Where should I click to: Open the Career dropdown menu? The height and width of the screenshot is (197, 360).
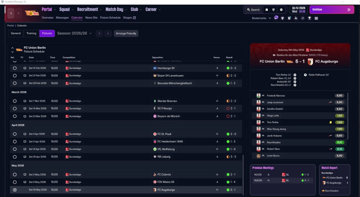153,9
